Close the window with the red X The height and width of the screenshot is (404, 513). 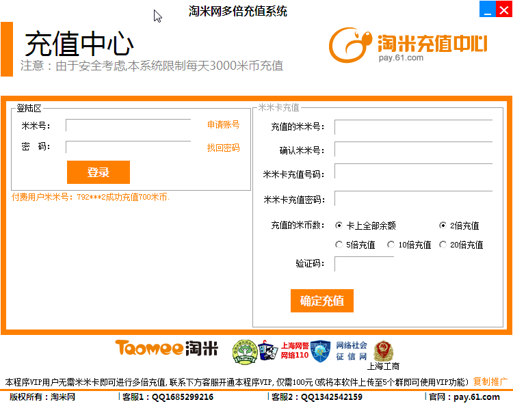coord(504,9)
